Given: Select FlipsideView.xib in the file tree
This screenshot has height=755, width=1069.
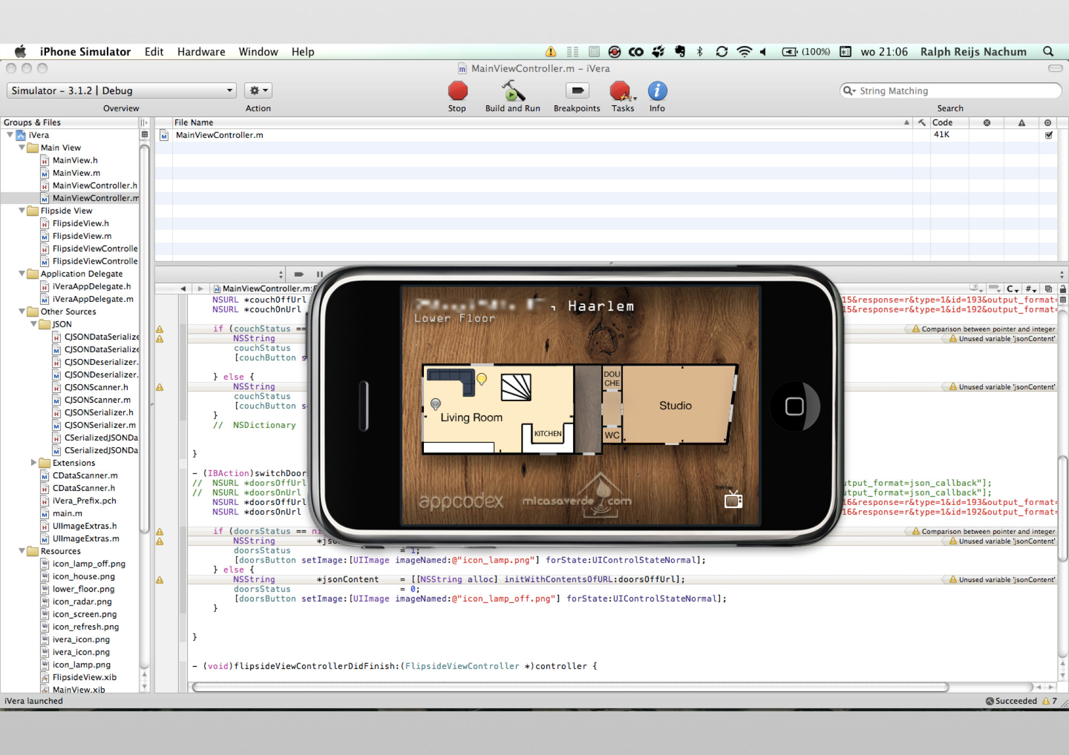Looking at the screenshot, I should [x=84, y=677].
